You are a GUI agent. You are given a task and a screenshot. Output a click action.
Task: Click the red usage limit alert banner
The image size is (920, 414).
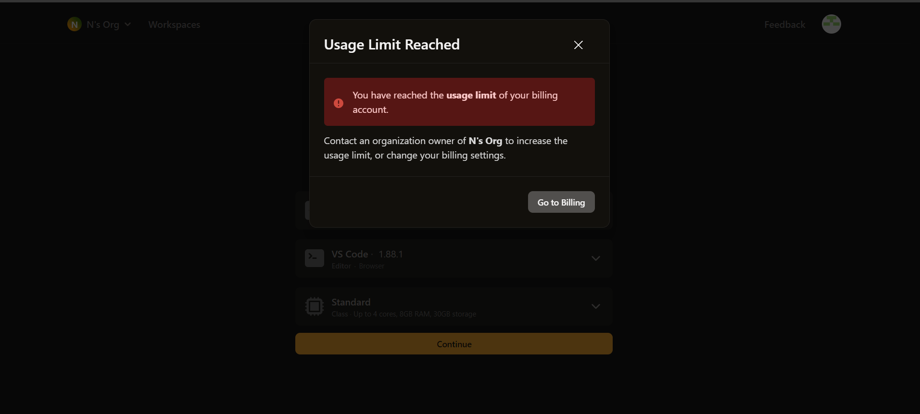click(x=459, y=102)
